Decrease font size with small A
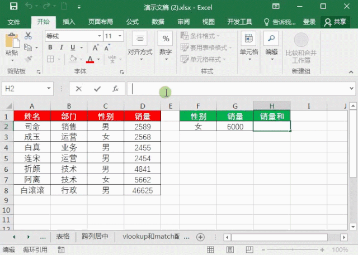Image resolution: width=358 pixels, height=255 pixels. [x=107, y=47]
